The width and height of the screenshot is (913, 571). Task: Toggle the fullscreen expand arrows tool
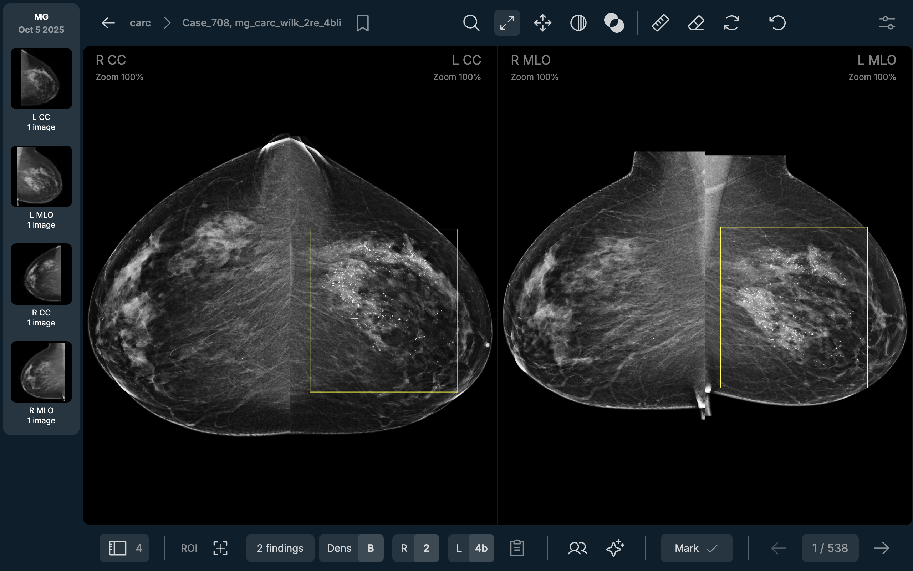[507, 23]
